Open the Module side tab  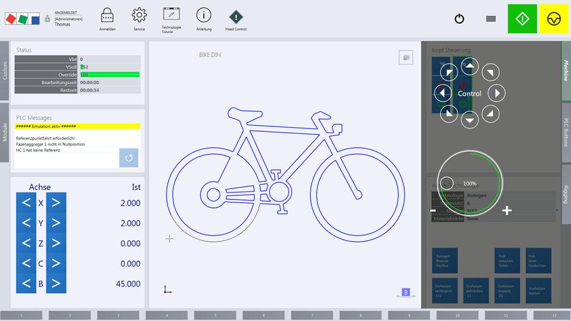pyautogui.click(x=4, y=133)
